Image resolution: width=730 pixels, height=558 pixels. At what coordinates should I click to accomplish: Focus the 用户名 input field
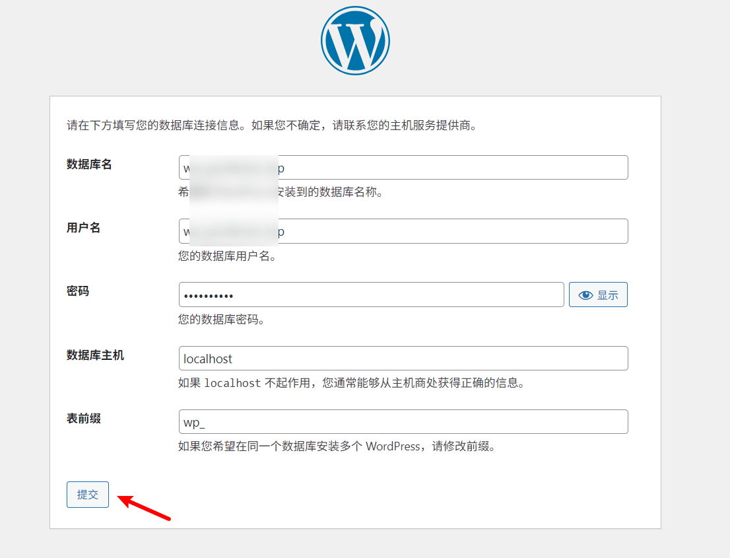(403, 231)
